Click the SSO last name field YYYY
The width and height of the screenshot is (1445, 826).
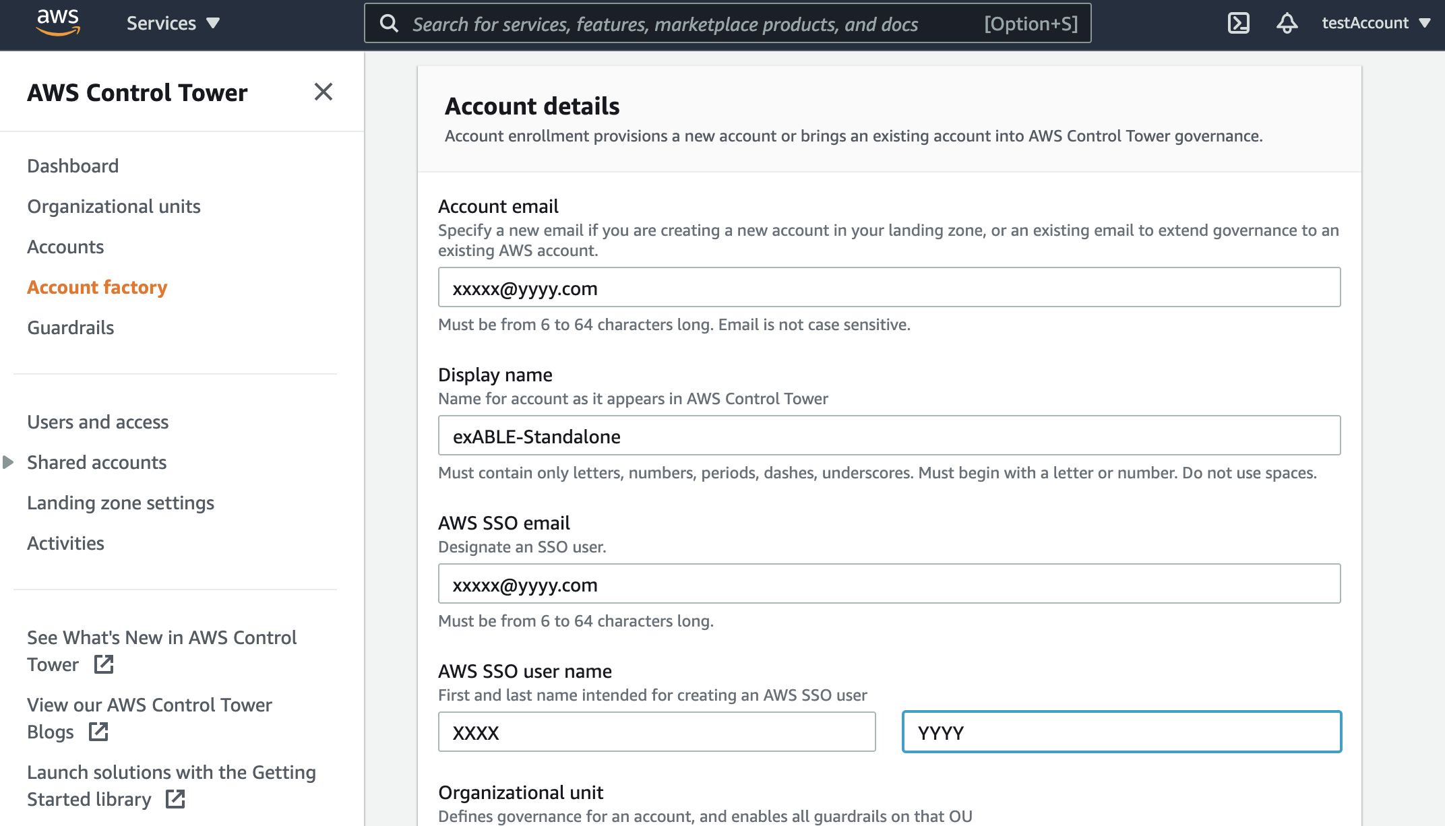[x=1121, y=732]
